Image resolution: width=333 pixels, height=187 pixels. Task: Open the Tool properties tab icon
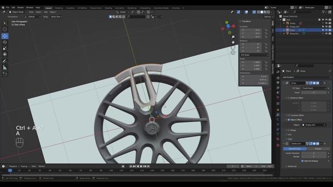pyautogui.click(x=278, y=72)
